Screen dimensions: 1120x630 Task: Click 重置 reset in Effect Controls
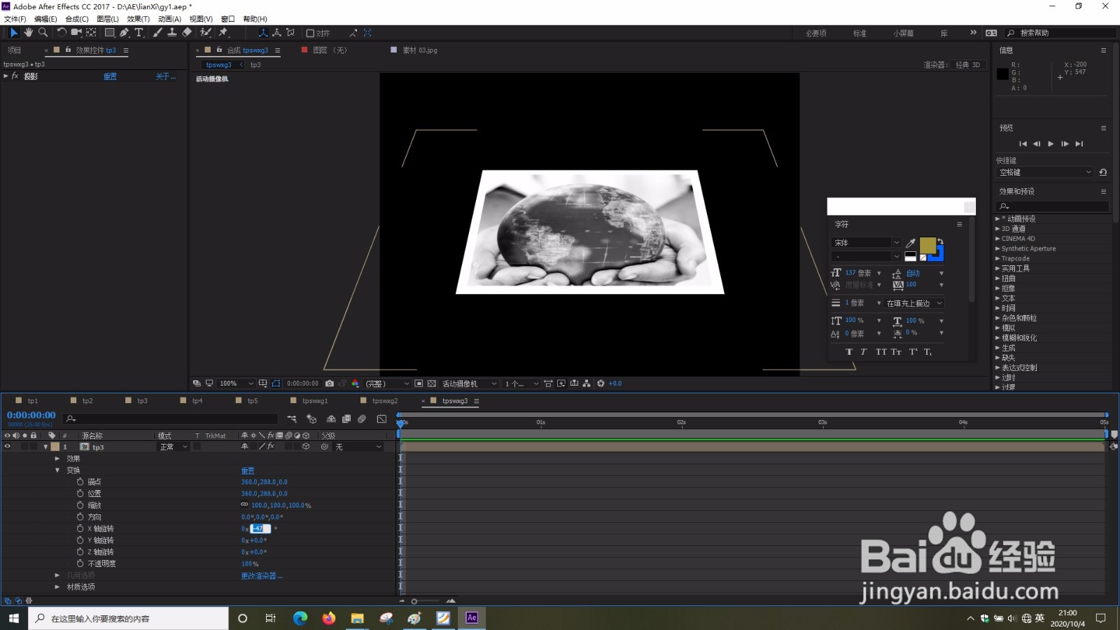(x=111, y=76)
